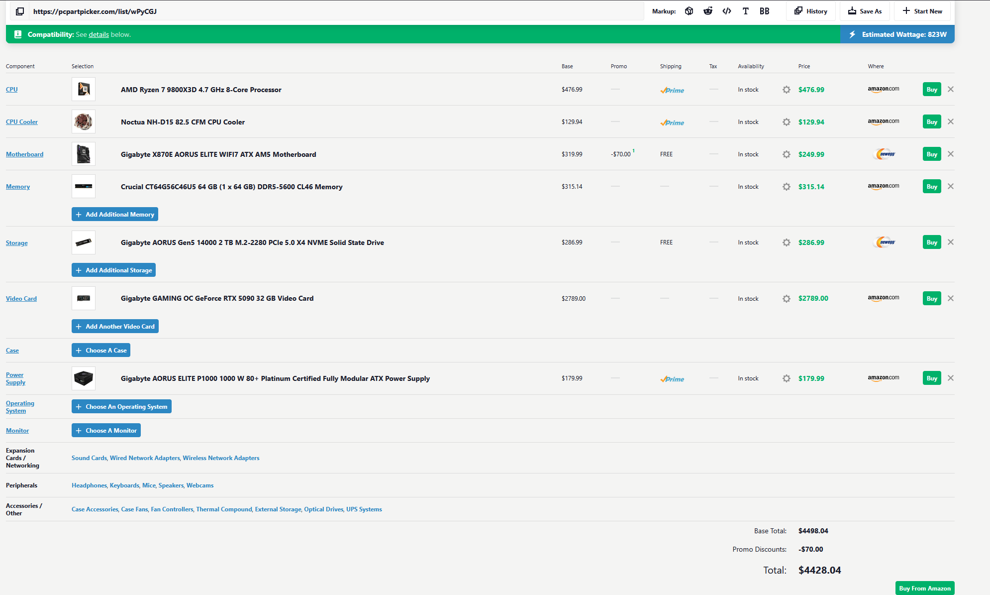Select the HTML code markup icon
The image size is (990, 595).
tap(727, 11)
